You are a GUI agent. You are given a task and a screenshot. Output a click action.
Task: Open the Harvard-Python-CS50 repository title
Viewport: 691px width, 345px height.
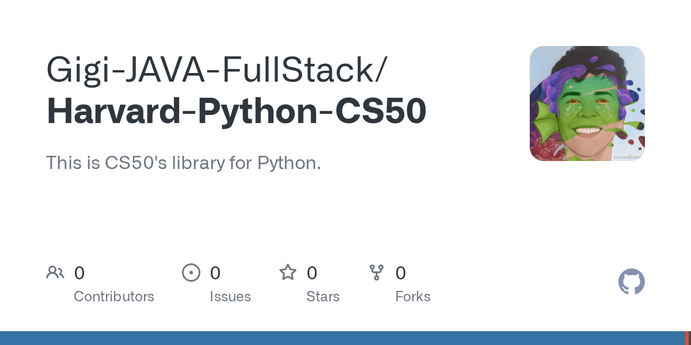tap(236, 111)
